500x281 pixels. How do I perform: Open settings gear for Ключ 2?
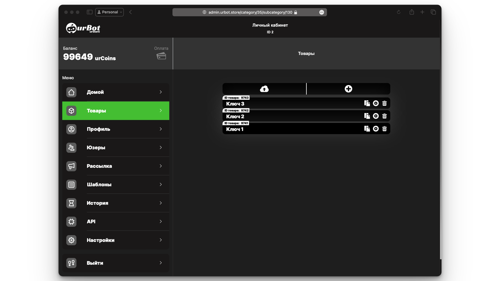tap(376, 116)
